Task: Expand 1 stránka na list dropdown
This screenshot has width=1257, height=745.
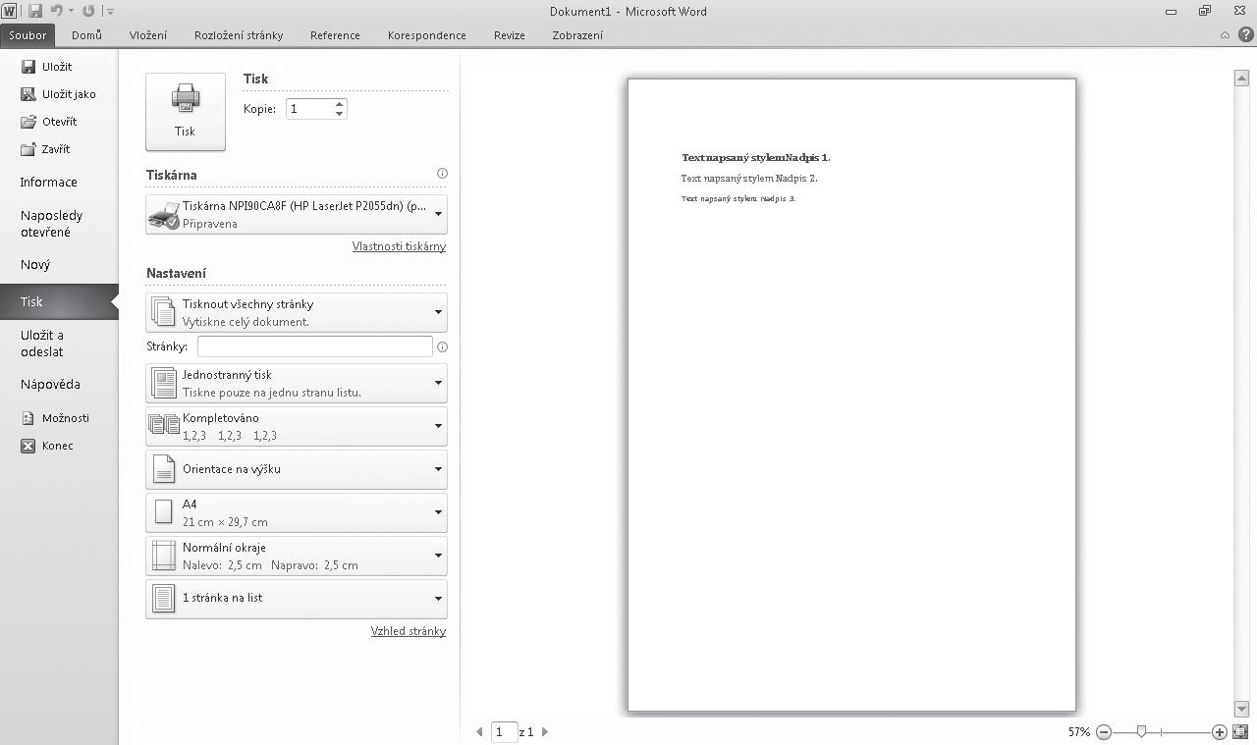Action: click(x=297, y=599)
